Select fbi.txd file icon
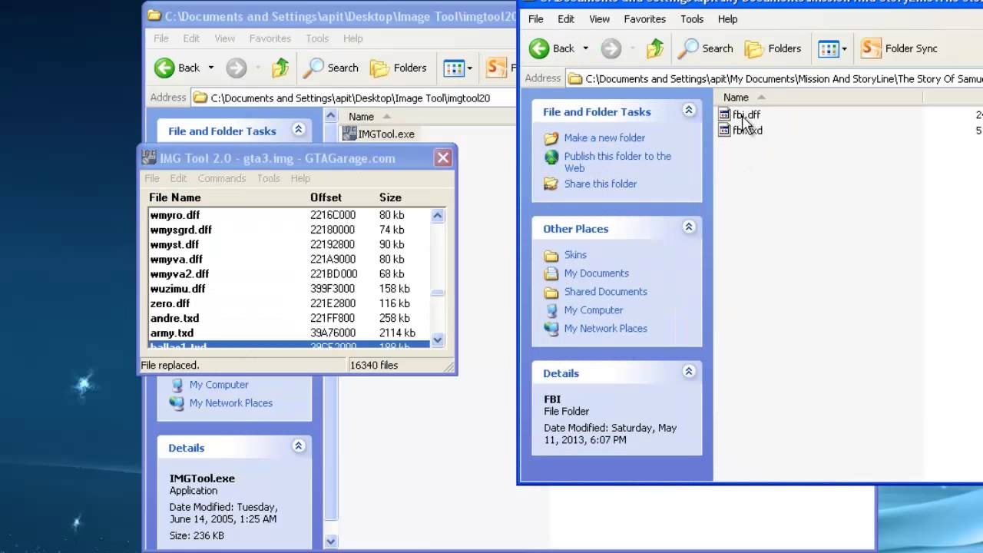This screenshot has height=553, width=983. [x=724, y=131]
